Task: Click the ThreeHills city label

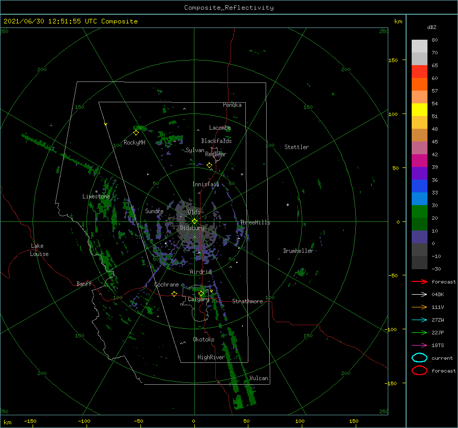Action: pos(255,222)
